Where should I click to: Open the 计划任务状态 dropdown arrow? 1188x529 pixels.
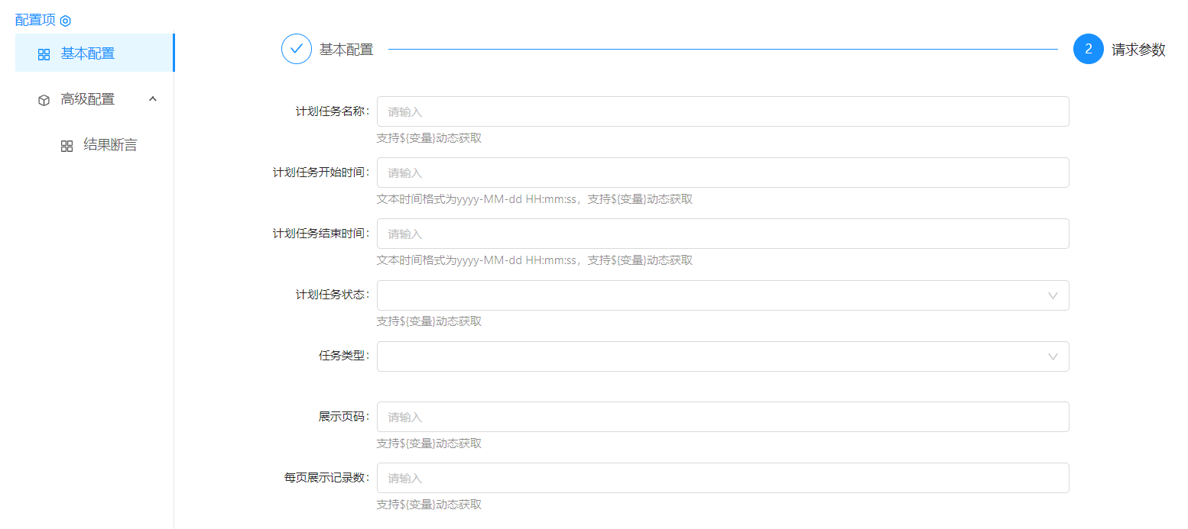point(1053,295)
